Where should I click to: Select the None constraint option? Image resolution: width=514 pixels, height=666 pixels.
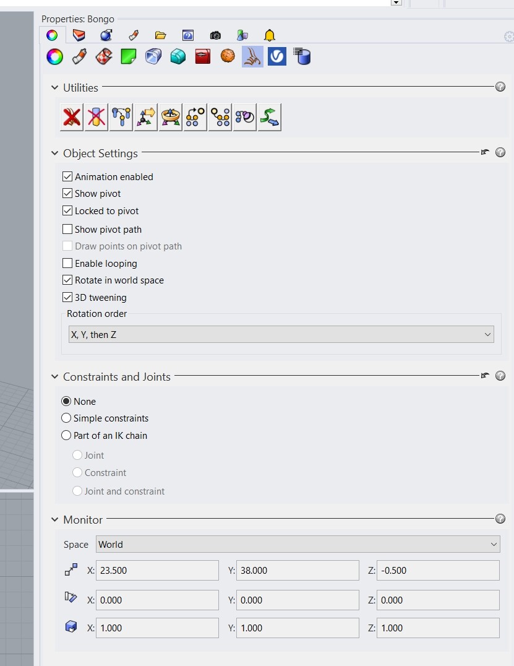point(66,401)
